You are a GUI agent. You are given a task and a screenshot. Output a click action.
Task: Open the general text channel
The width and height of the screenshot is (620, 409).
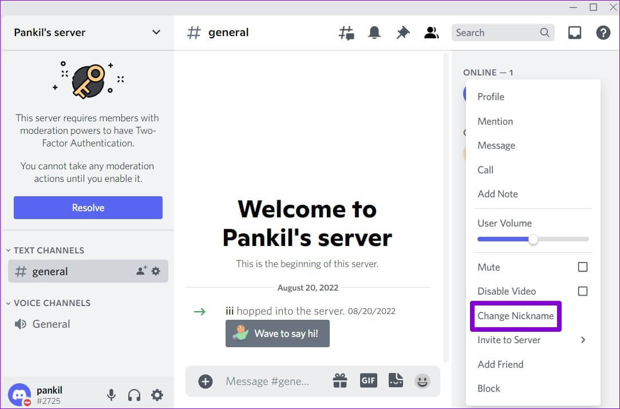click(88, 271)
